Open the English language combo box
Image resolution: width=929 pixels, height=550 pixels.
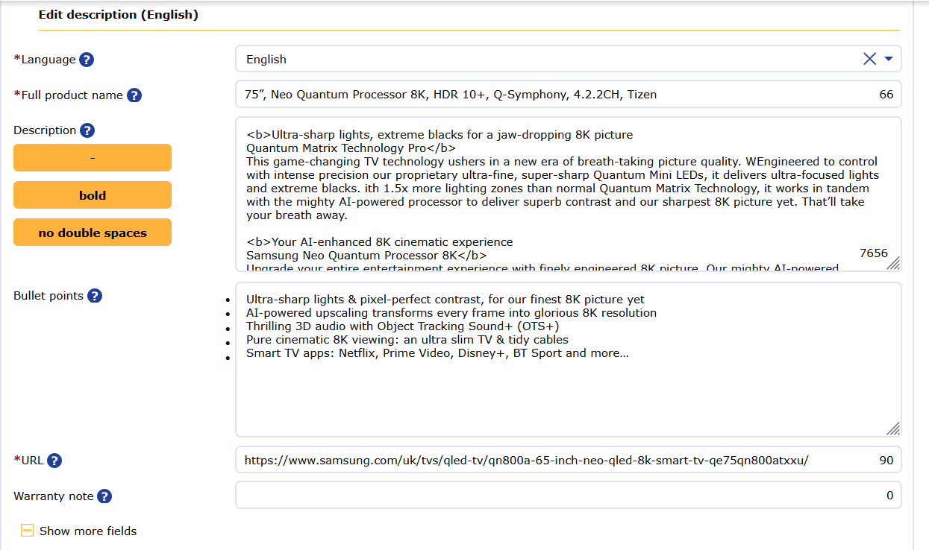click(x=569, y=59)
